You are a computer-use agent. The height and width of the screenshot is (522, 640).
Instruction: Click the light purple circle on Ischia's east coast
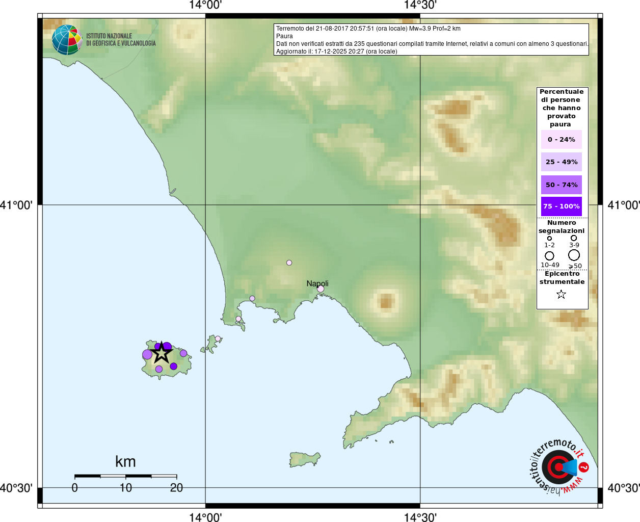pos(183,353)
